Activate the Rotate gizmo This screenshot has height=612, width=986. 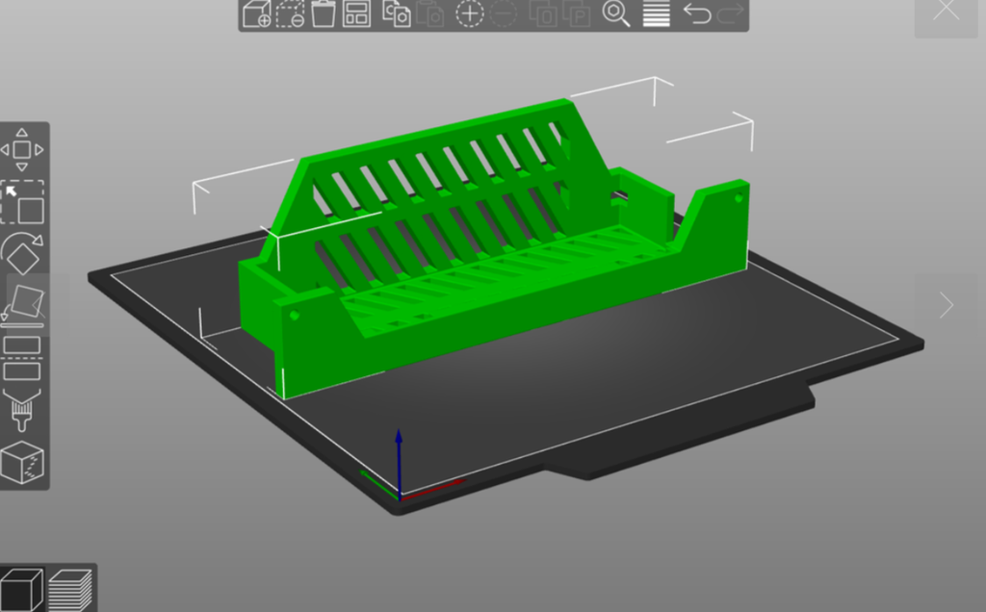(x=22, y=252)
